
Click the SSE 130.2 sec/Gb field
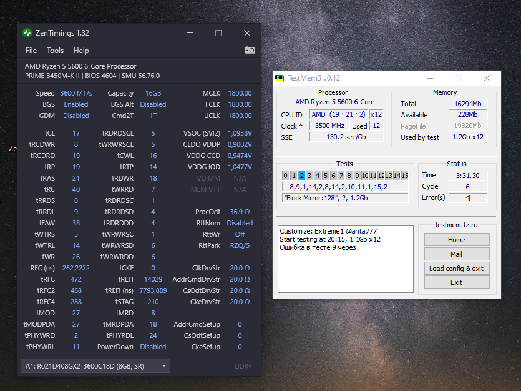(346, 137)
